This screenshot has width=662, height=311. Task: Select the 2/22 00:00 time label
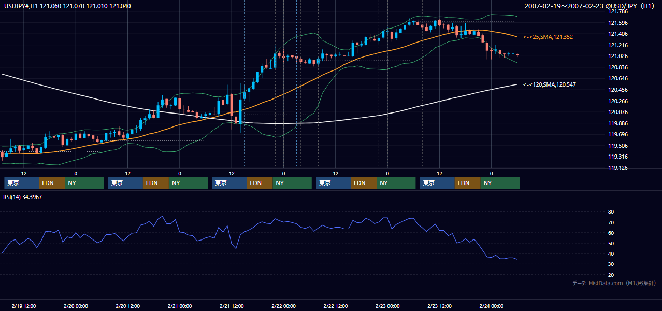coord(283,306)
